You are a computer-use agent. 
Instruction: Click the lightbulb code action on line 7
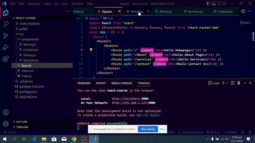pos(91,50)
